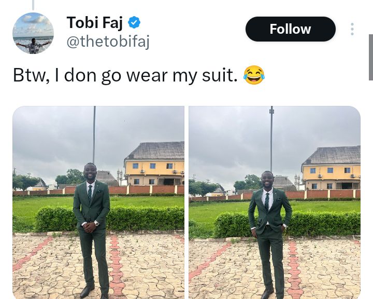
Task: Open the three-dot more options menu
Action: (352, 29)
